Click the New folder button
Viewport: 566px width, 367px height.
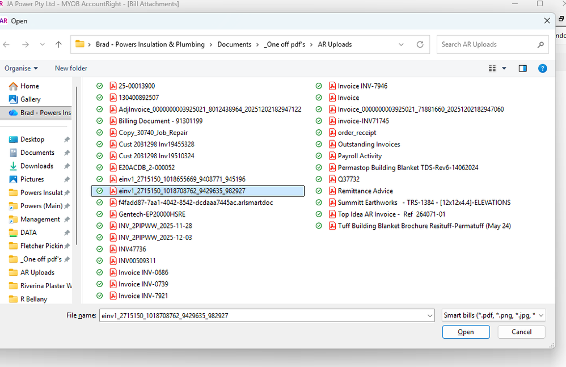[71, 68]
